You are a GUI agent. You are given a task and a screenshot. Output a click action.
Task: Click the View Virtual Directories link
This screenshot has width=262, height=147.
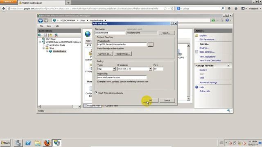point(210,60)
